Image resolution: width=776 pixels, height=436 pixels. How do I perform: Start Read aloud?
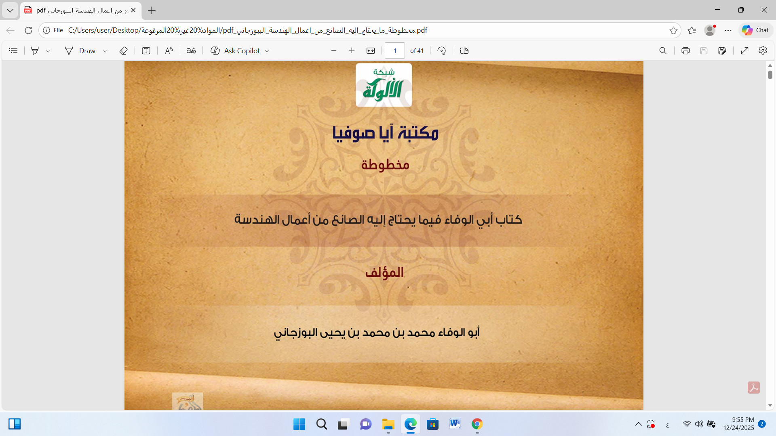pos(169,50)
